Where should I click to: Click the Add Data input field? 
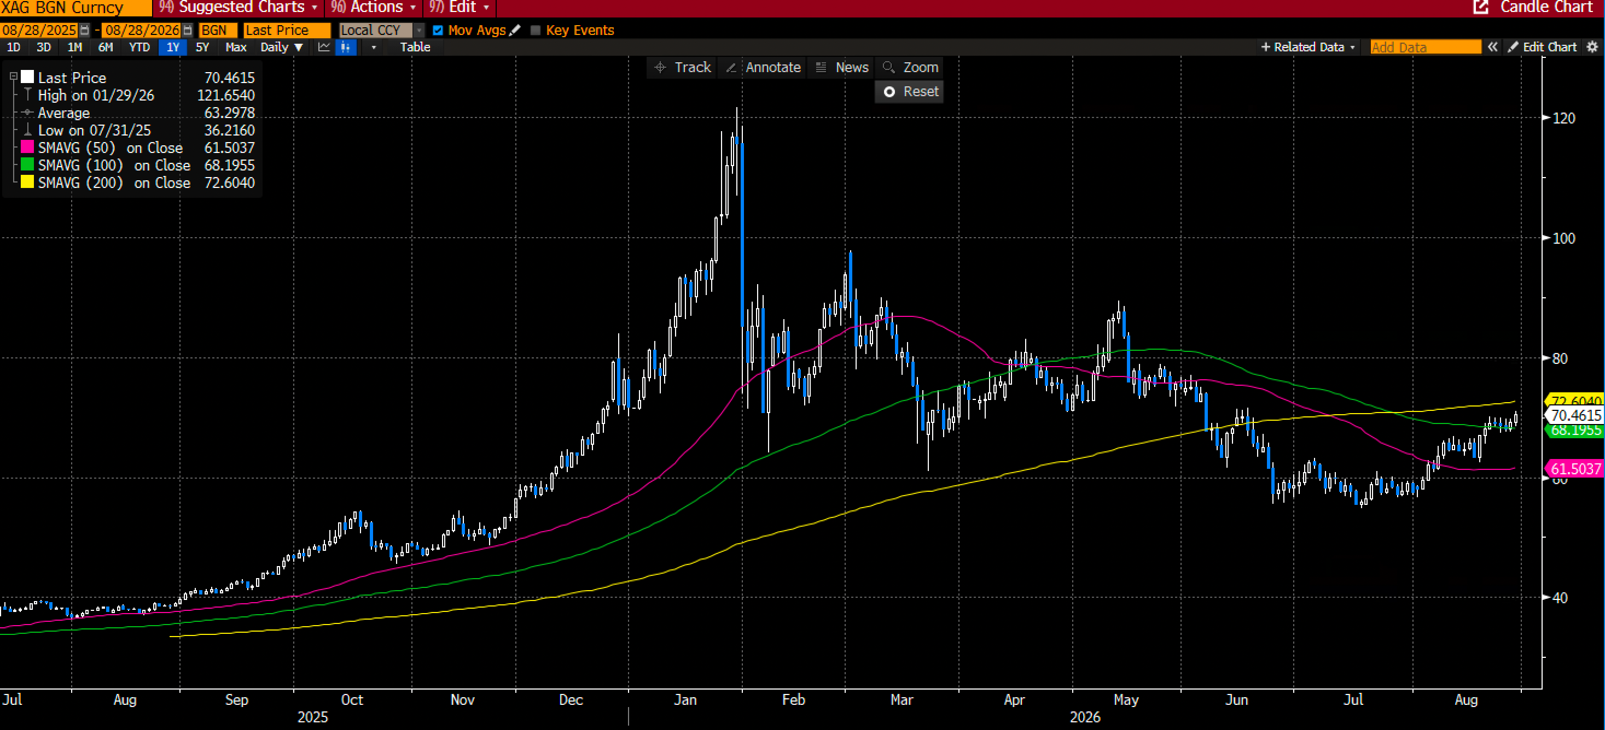[1426, 46]
